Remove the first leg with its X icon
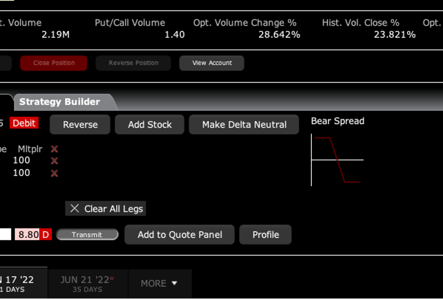This screenshot has height=299, width=443. 54,161
